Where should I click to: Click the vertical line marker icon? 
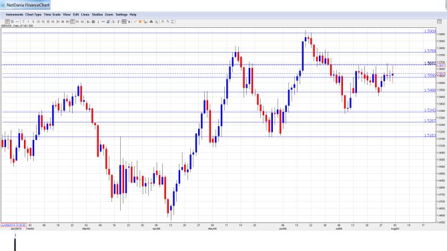98,21
